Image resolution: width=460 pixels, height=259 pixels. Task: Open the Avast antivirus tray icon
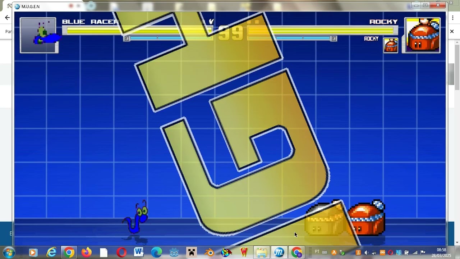point(334,253)
